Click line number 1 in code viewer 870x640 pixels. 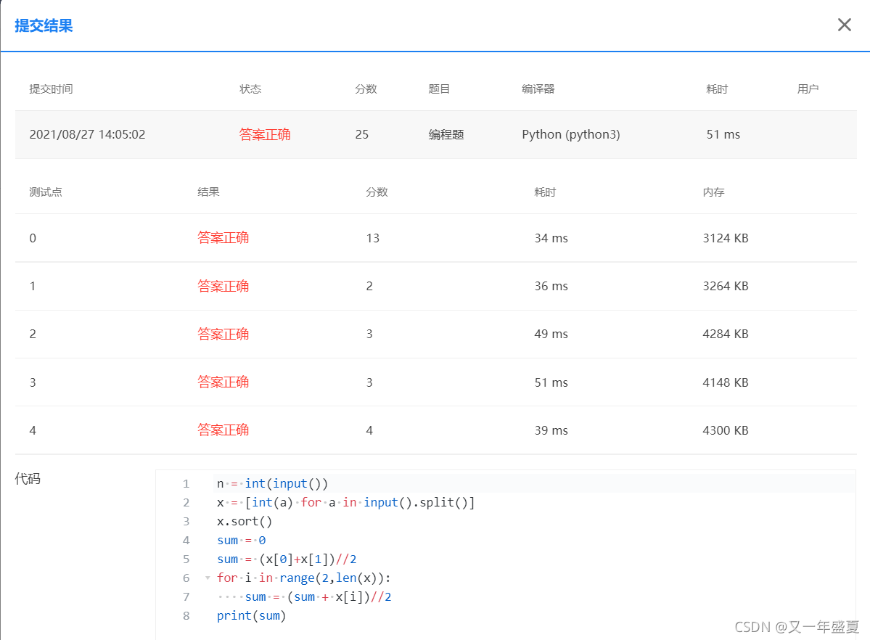point(186,483)
